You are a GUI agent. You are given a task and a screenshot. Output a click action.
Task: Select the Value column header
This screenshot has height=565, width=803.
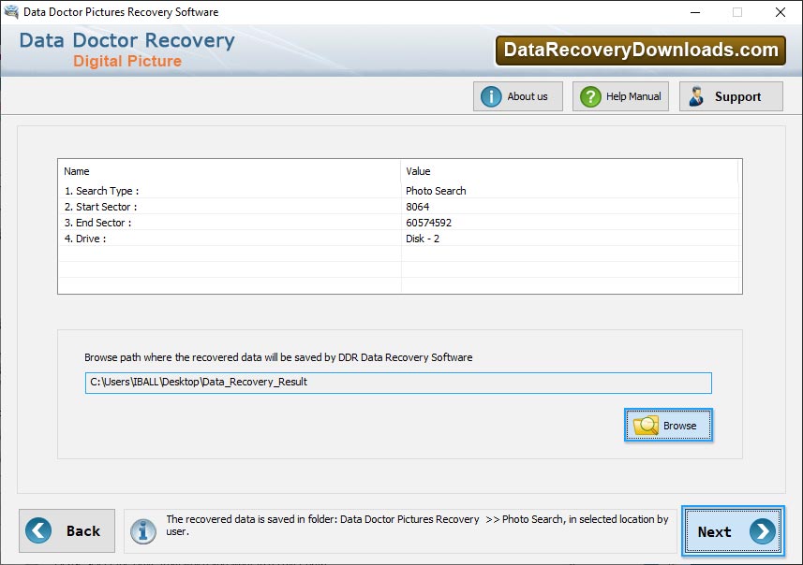pyautogui.click(x=570, y=171)
